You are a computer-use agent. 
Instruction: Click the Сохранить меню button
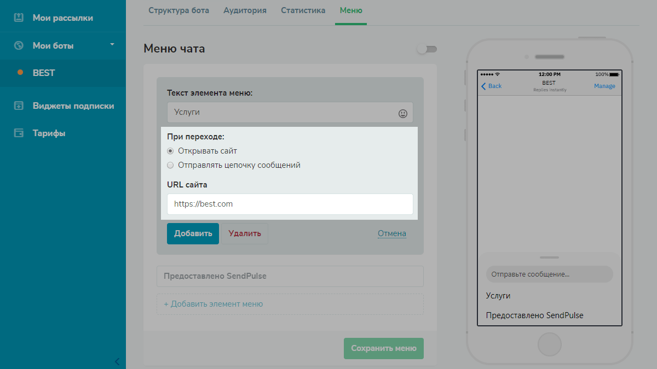click(x=383, y=348)
